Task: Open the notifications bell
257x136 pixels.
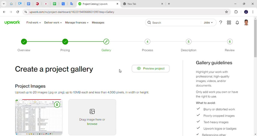Action: click(x=237, y=22)
